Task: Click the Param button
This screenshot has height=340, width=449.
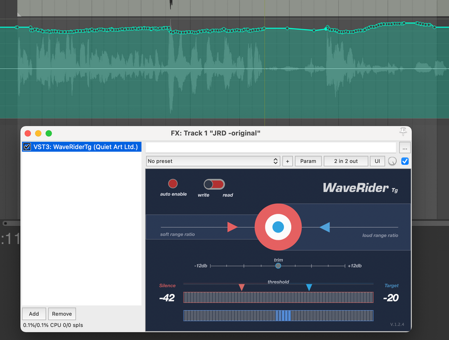Action: pos(308,161)
